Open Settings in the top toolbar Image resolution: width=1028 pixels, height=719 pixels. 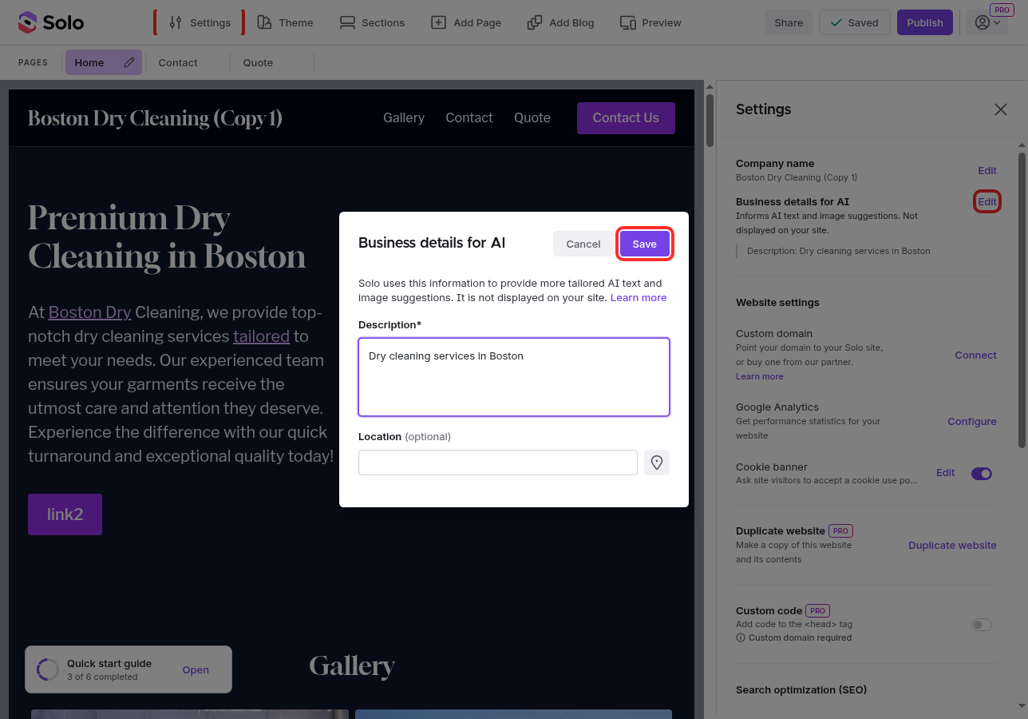click(200, 22)
